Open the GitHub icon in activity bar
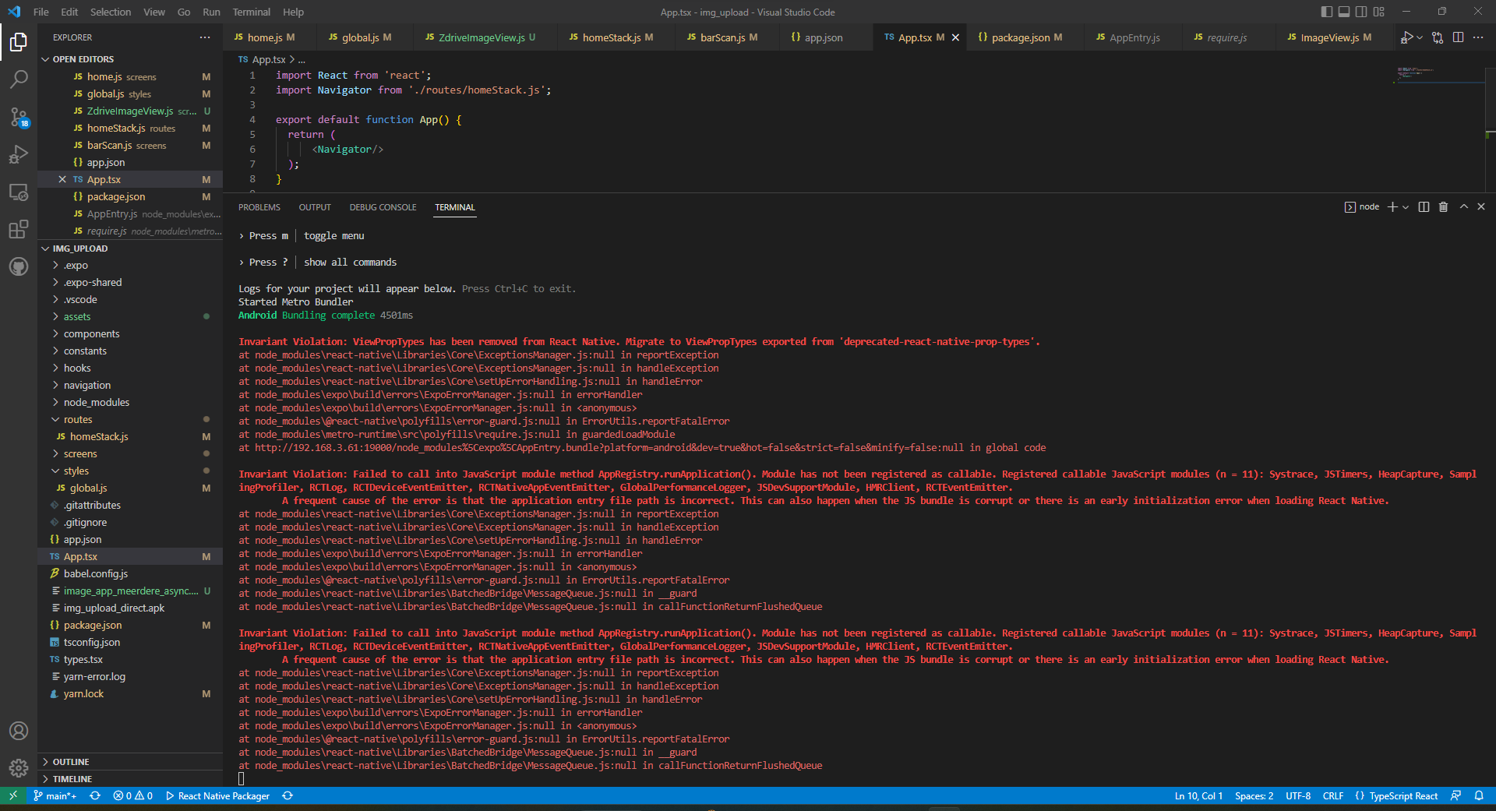Image resolution: width=1496 pixels, height=811 pixels. pos(19,266)
